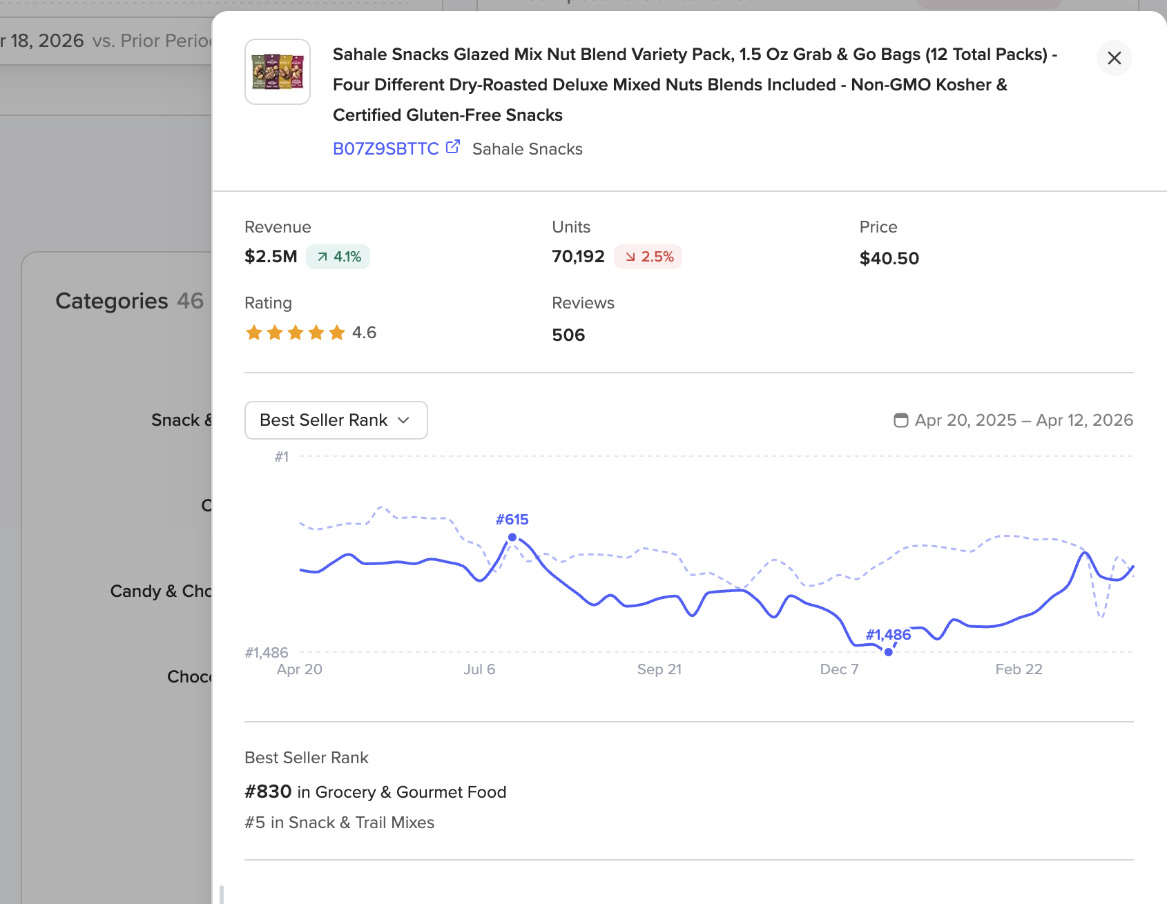1167x904 pixels.
Task: Select the #615 peak point on chart
Action: tap(512, 537)
